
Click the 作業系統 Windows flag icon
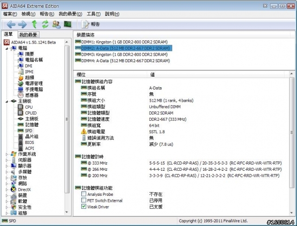(13, 154)
